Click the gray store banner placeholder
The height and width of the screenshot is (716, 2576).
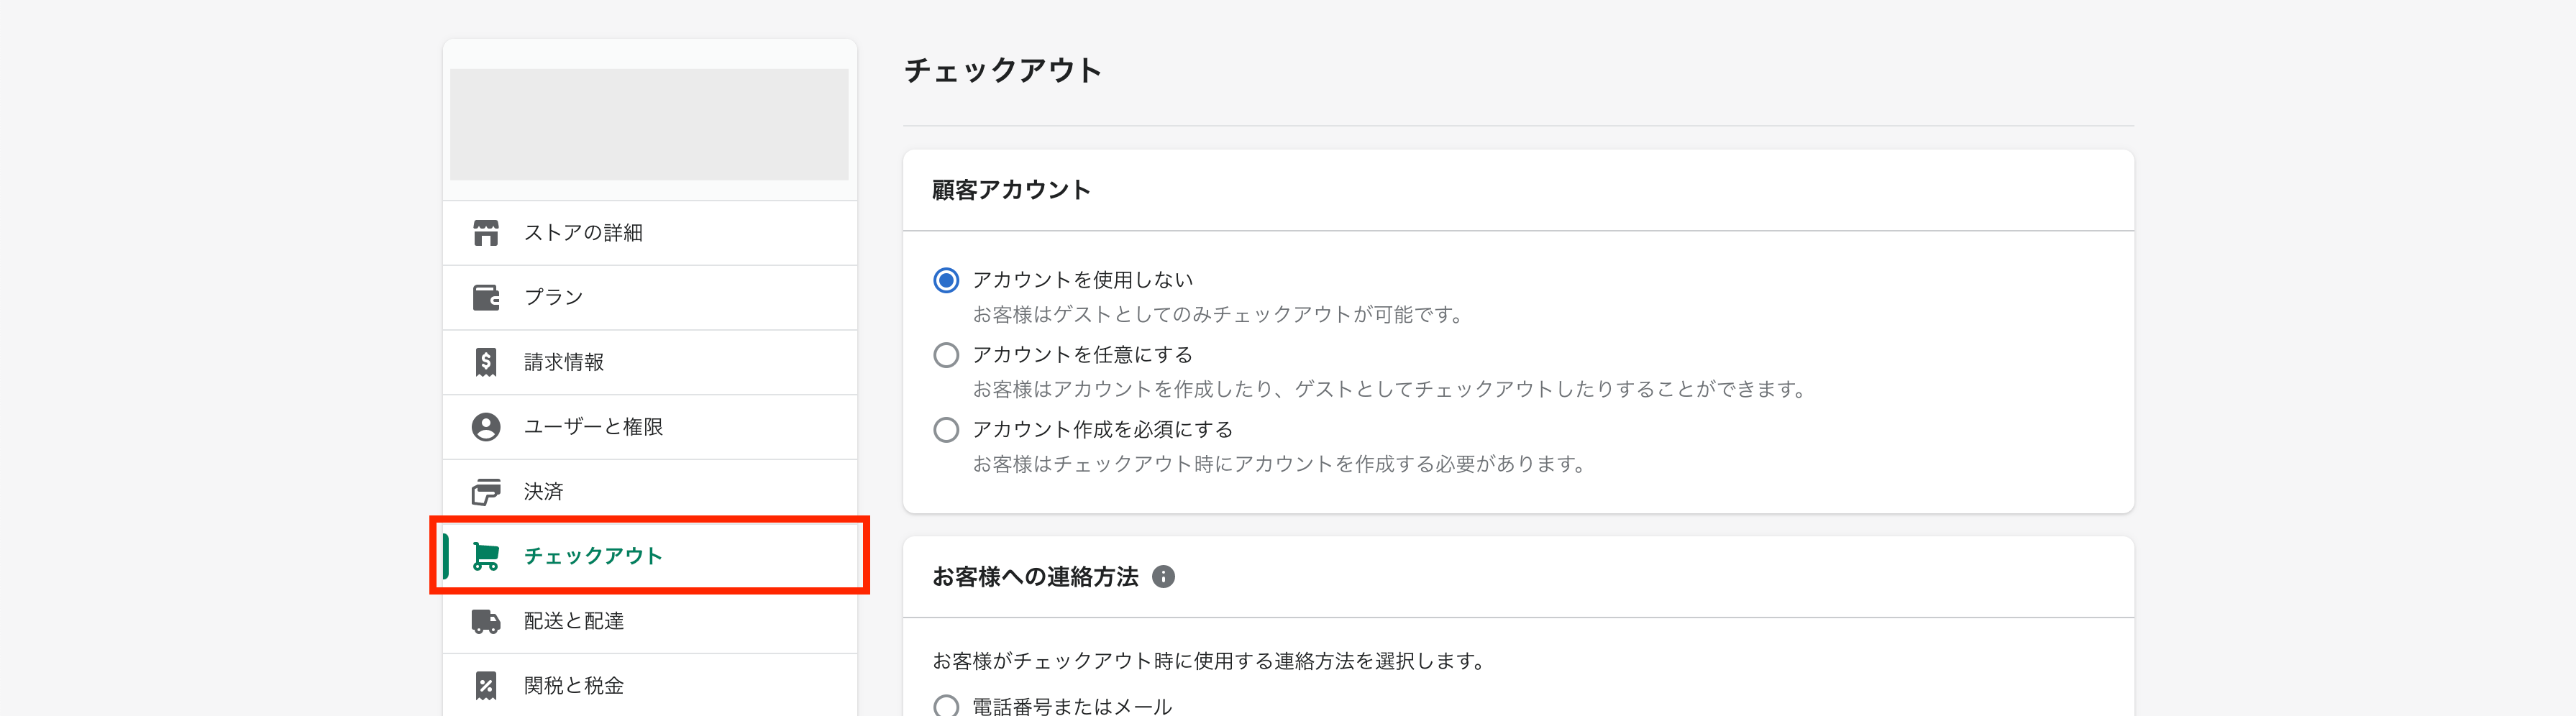point(650,124)
